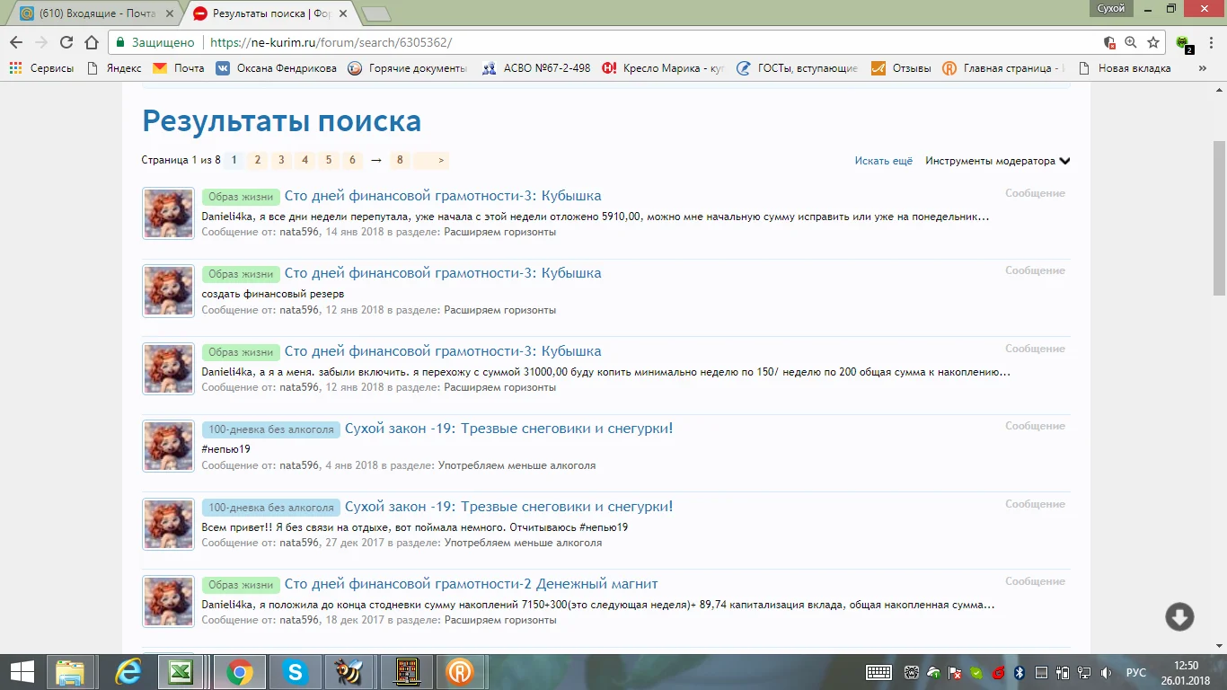Expand the Инструменты модератора dropdown
1227x690 pixels.
[998, 161]
